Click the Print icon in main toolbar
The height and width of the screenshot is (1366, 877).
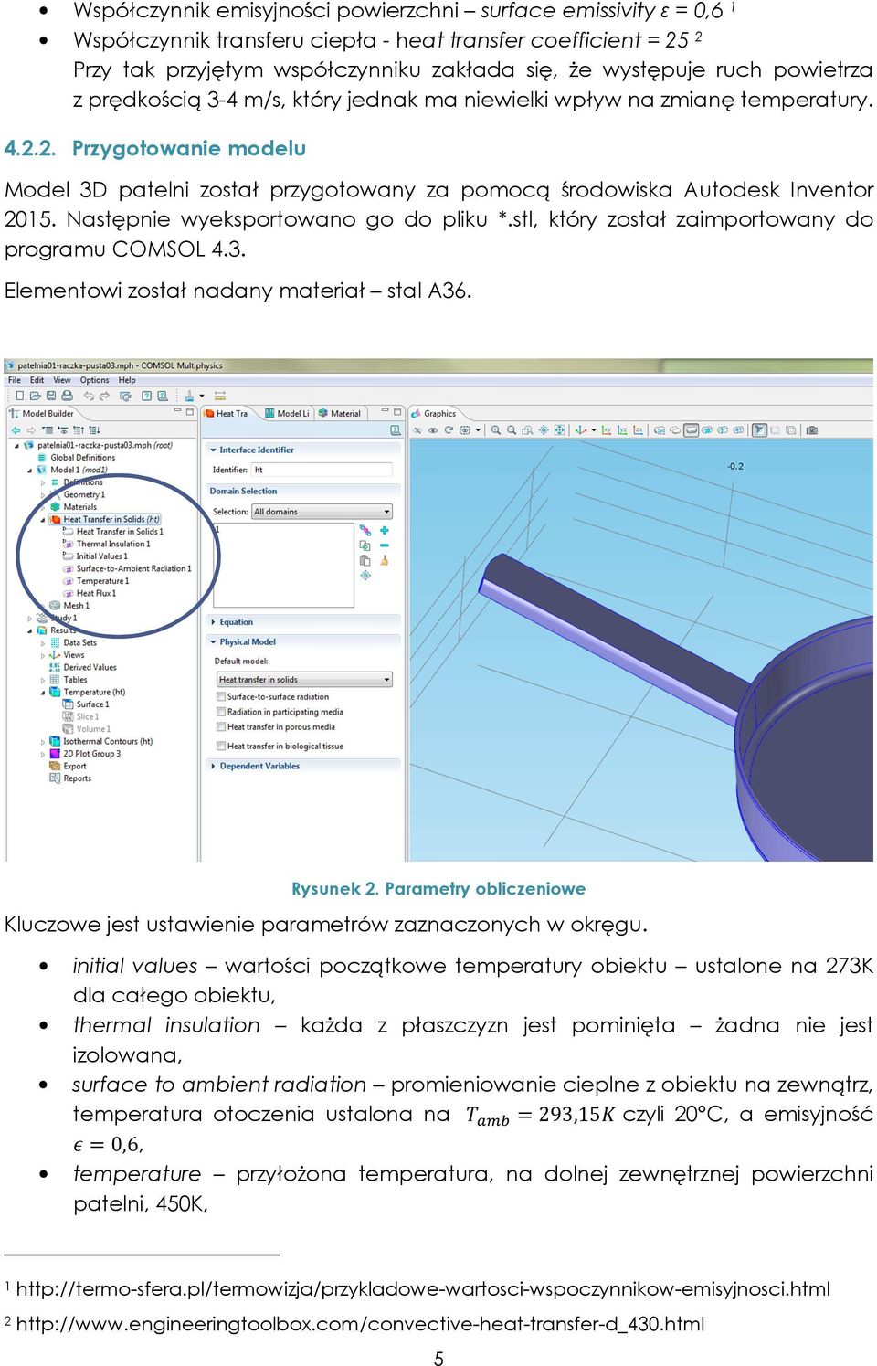click(x=67, y=396)
